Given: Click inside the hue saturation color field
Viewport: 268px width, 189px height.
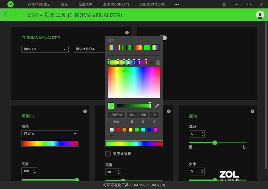Looking at the screenshot, I should 134,83.
